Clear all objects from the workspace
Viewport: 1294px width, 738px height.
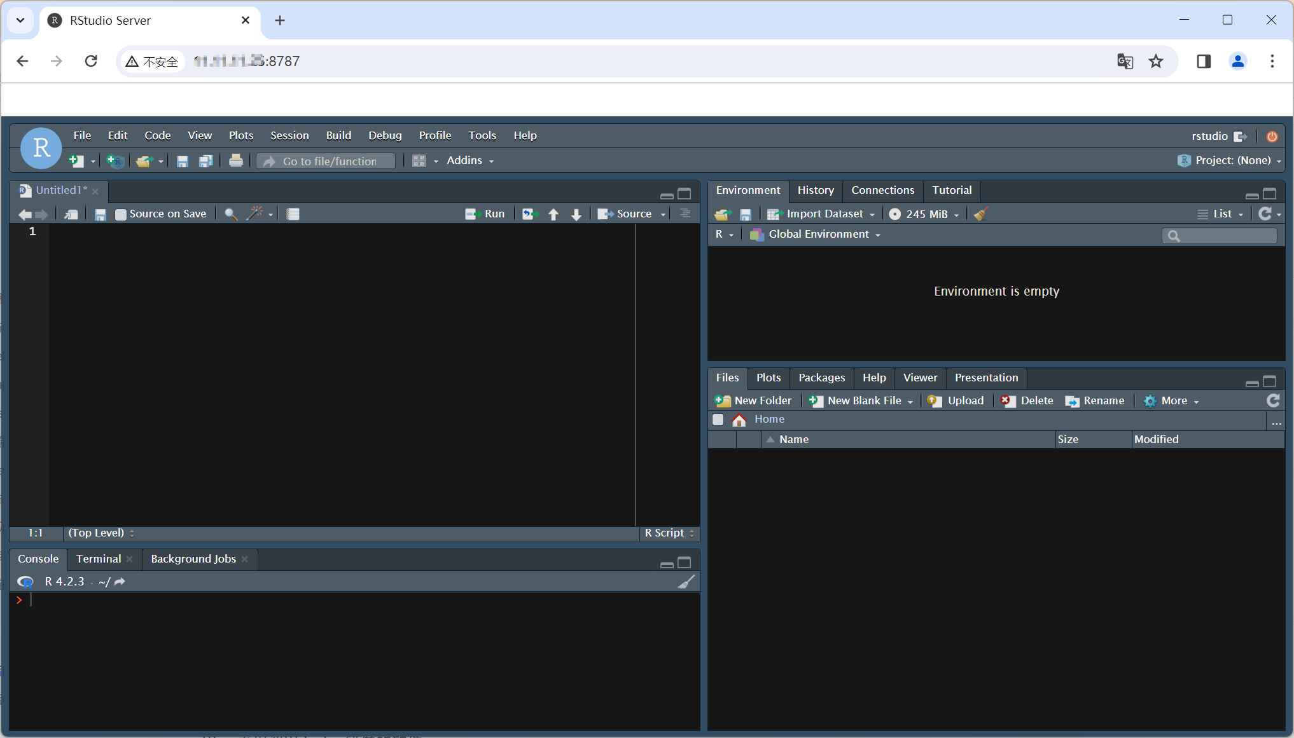(x=979, y=214)
